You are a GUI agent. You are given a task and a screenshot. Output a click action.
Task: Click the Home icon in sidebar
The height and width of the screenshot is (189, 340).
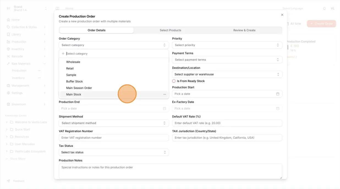pos(8,20)
